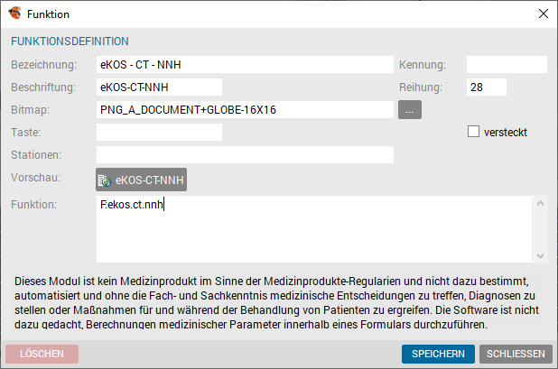This screenshot has height=369, width=558.
Task: Click the SPEICHERN button
Action: (x=438, y=354)
